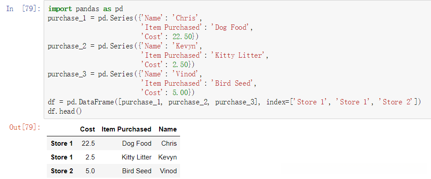
Task: Click the Kevyn name cell
Action: click(x=168, y=157)
